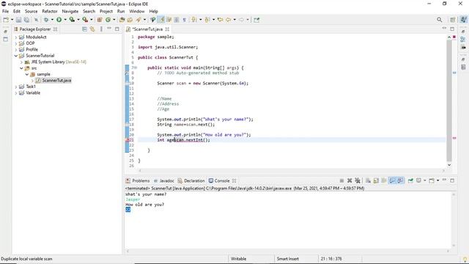Screen dimensions: 469x264
Task: Open the File menu
Action: (x=5, y=12)
